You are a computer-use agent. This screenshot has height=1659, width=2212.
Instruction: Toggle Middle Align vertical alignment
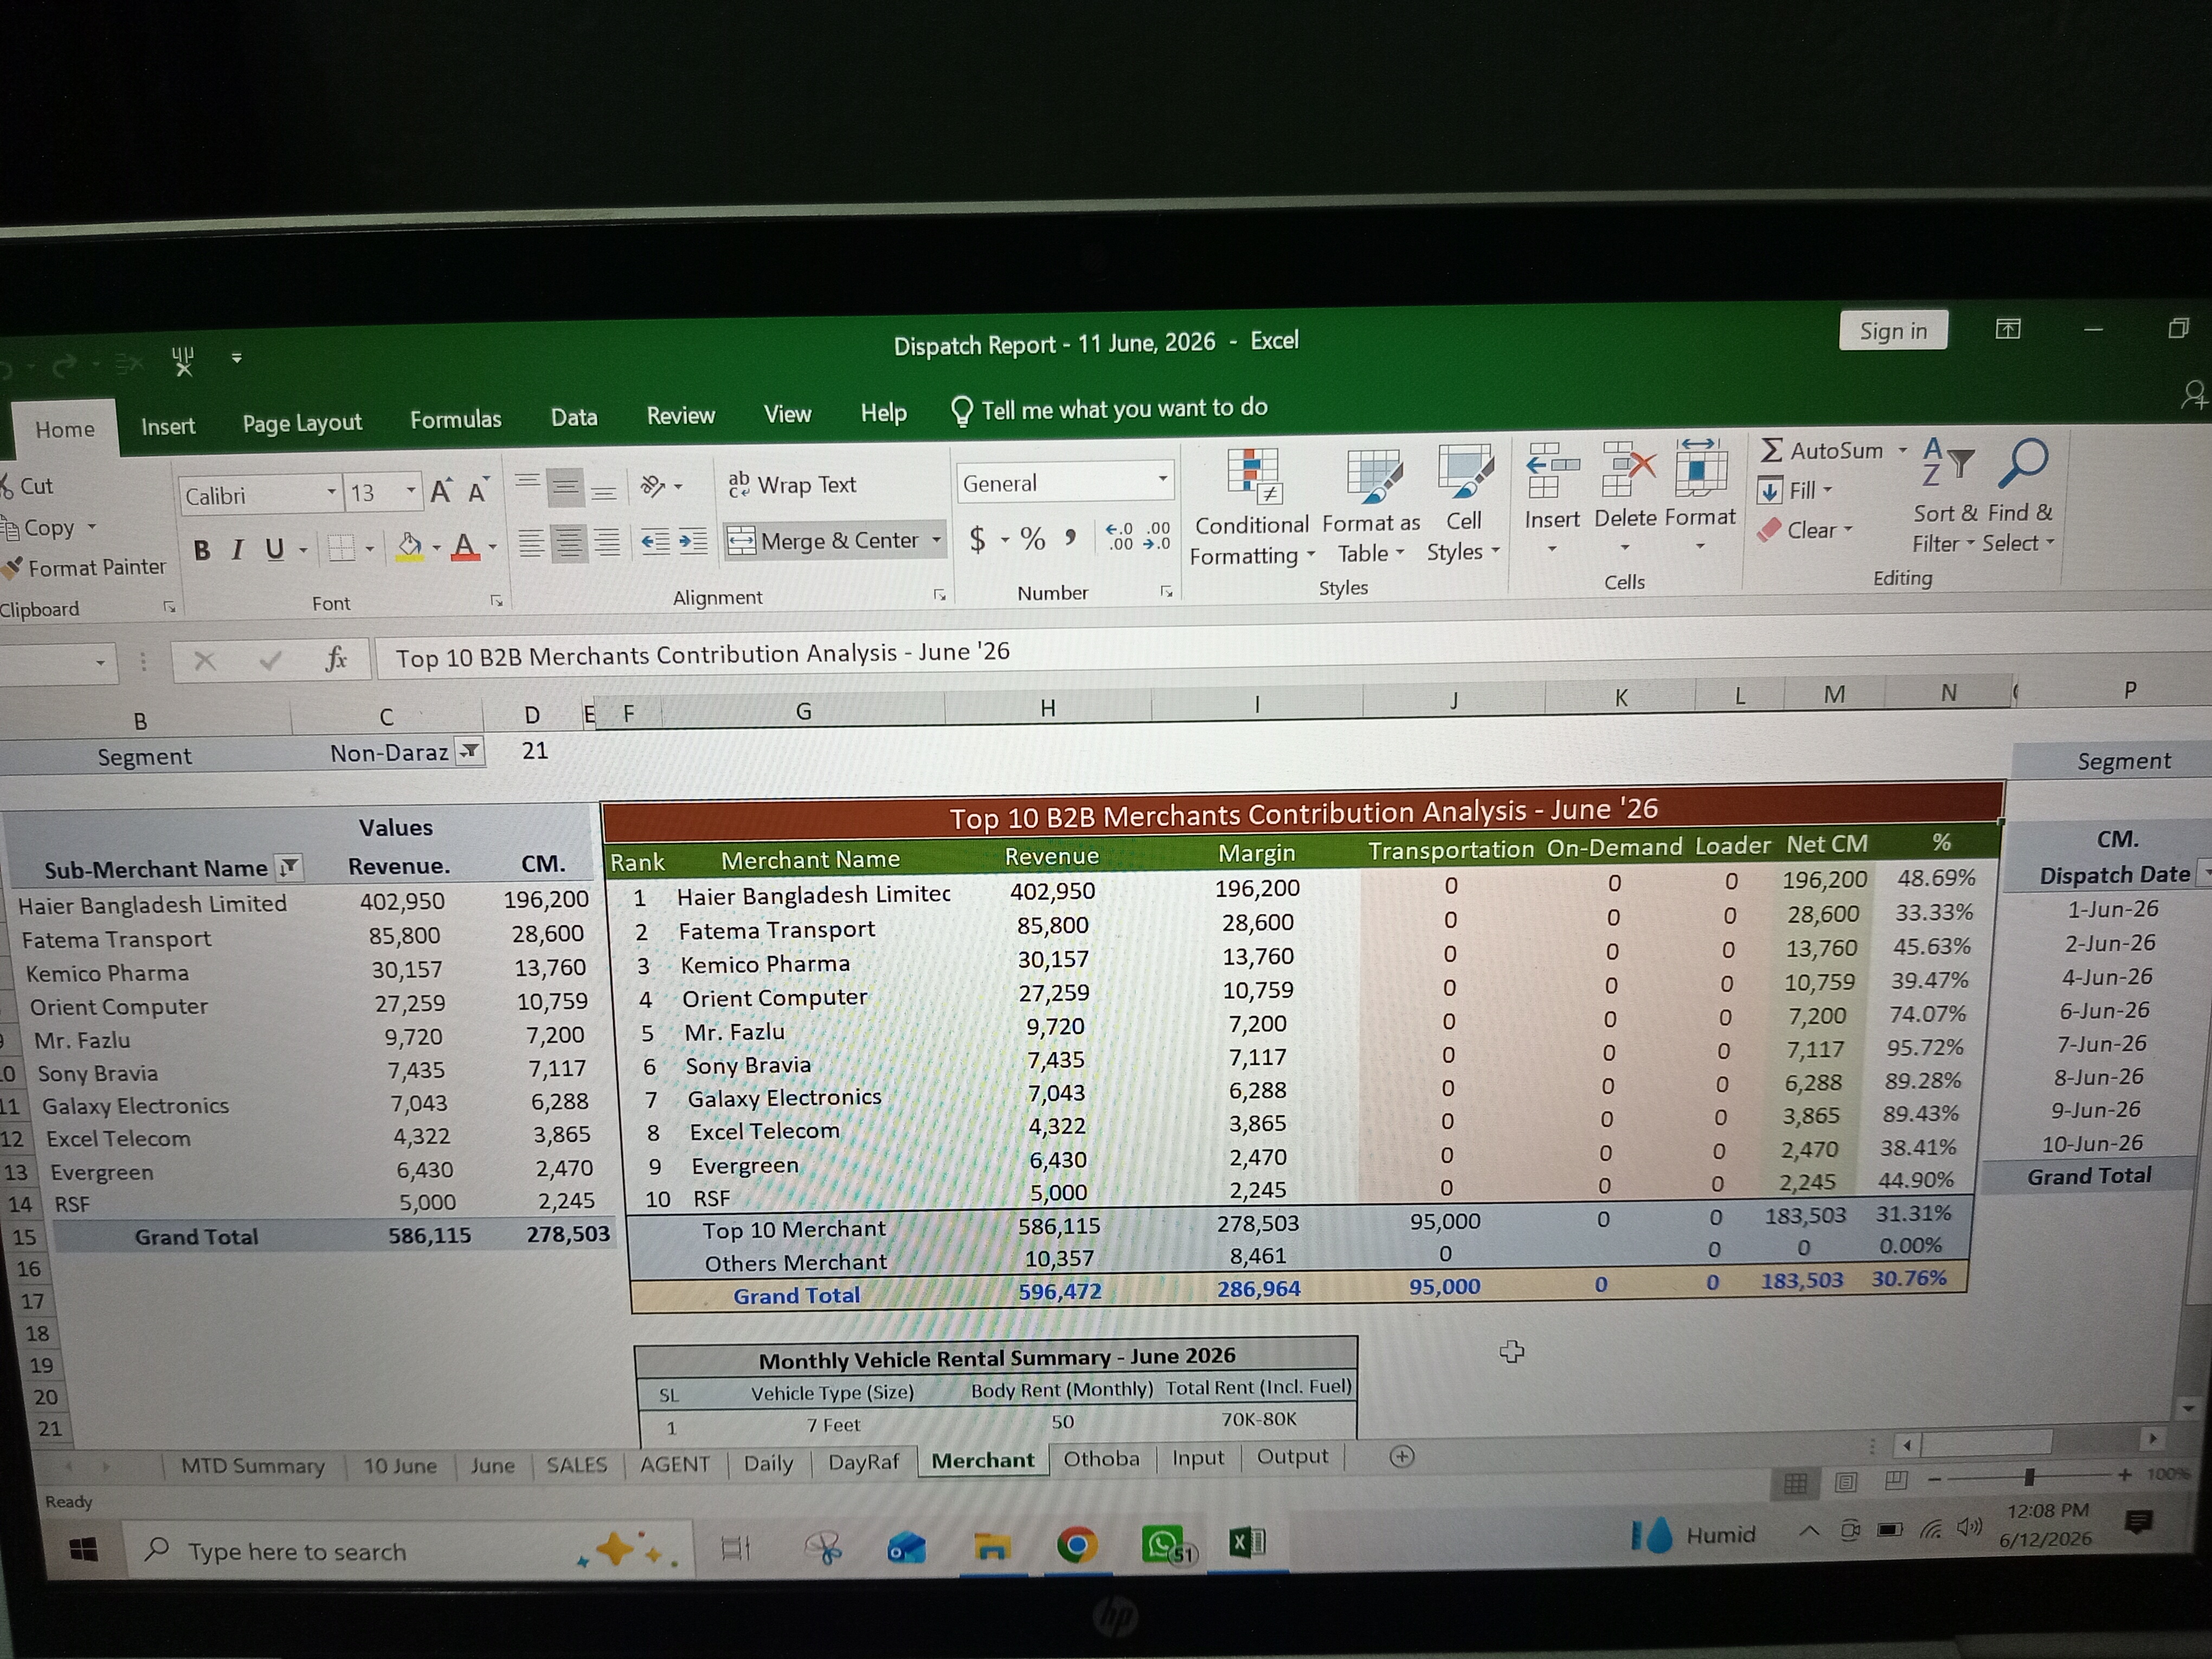(x=565, y=488)
